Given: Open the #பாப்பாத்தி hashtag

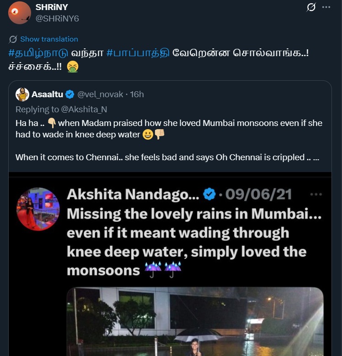Looking at the screenshot, I should [x=138, y=52].
